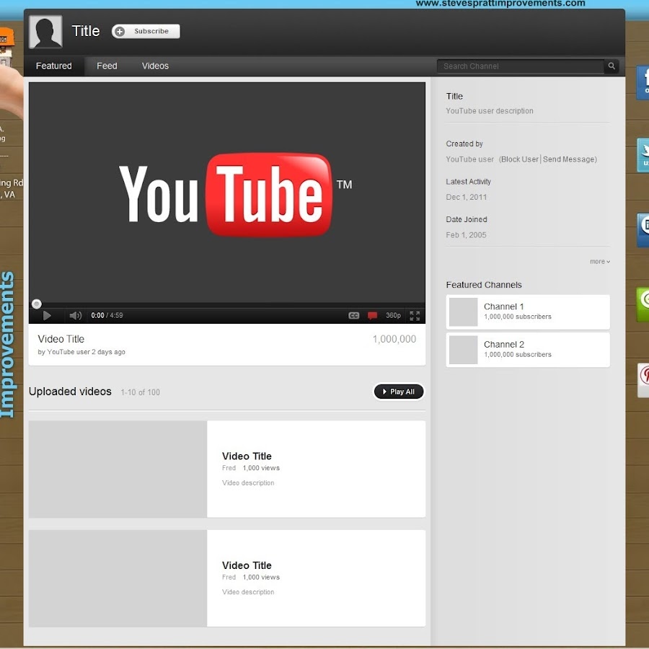649x649 pixels.
Task: Click the Video Title under the player
Action: pyautogui.click(x=61, y=339)
